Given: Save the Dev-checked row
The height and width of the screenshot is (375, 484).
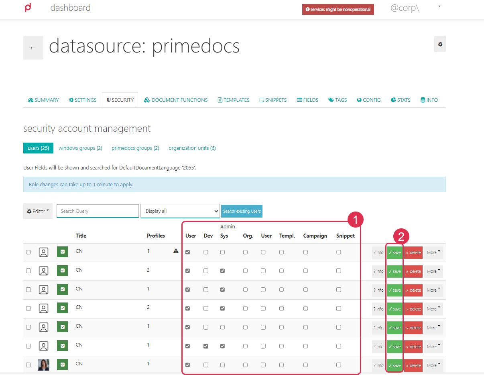Looking at the screenshot, I should [x=395, y=347].
